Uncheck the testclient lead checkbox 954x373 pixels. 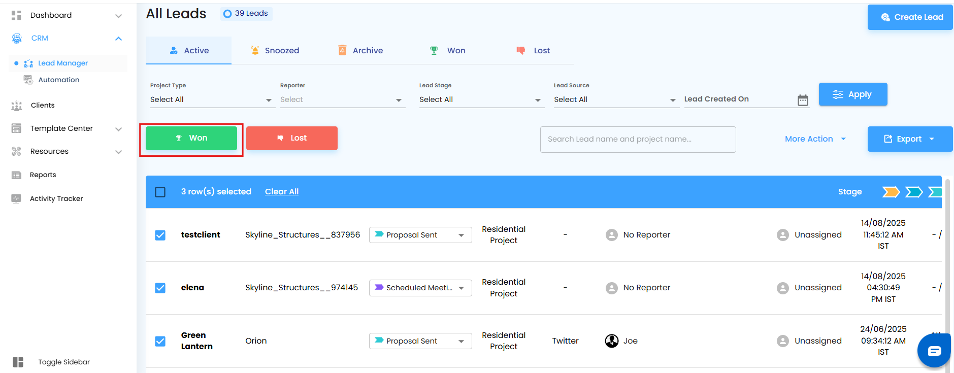[160, 235]
